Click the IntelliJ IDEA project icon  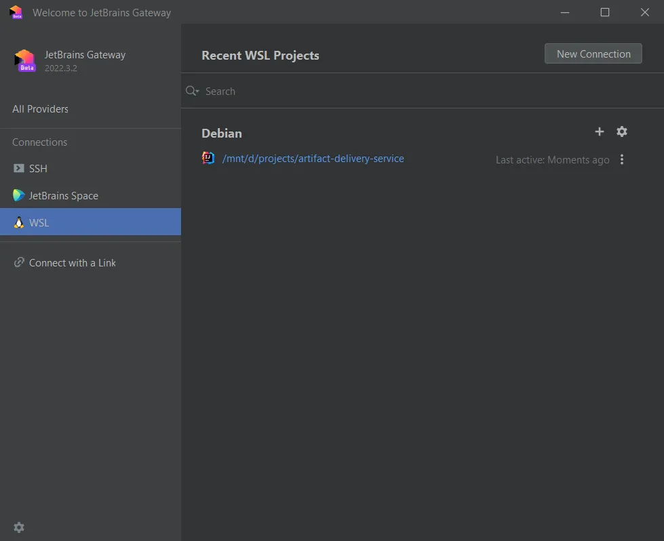pos(208,159)
